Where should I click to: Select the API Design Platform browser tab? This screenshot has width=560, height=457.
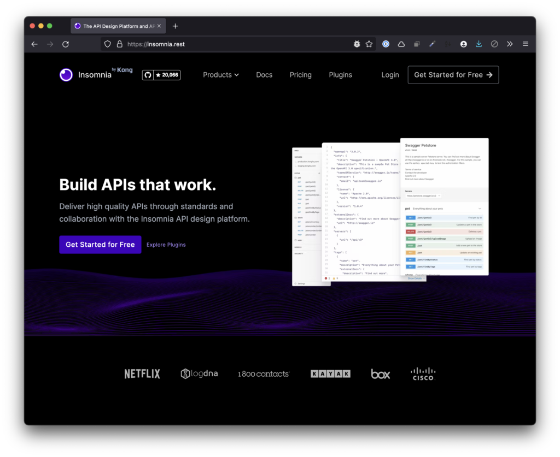(x=118, y=26)
